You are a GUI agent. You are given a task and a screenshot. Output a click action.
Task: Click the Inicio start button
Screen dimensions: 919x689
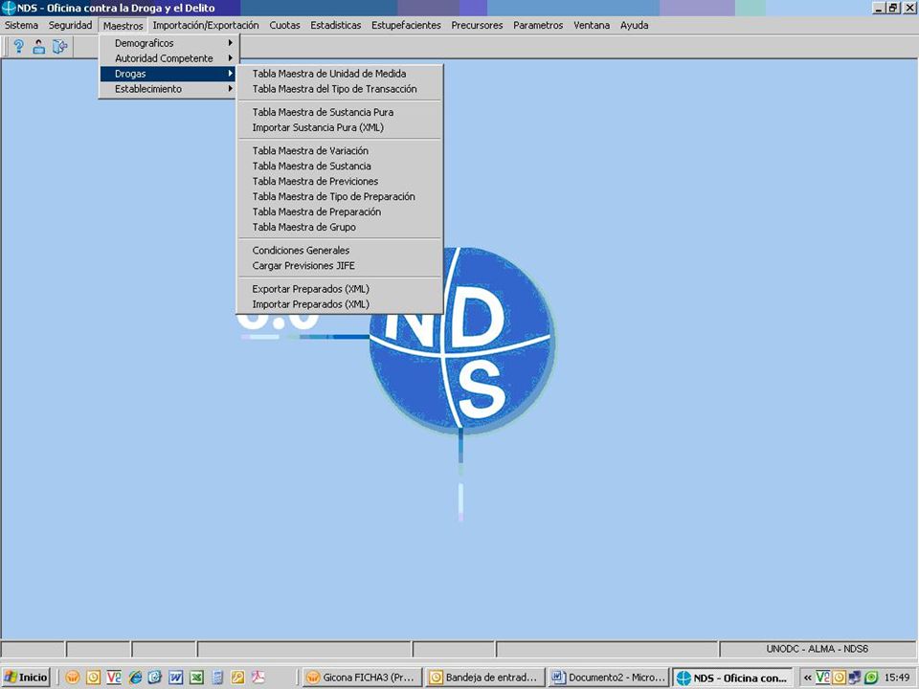25,678
